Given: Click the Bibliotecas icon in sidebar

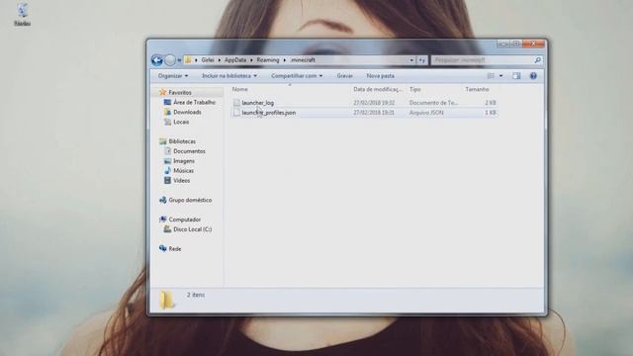Looking at the screenshot, I should tap(162, 141).
